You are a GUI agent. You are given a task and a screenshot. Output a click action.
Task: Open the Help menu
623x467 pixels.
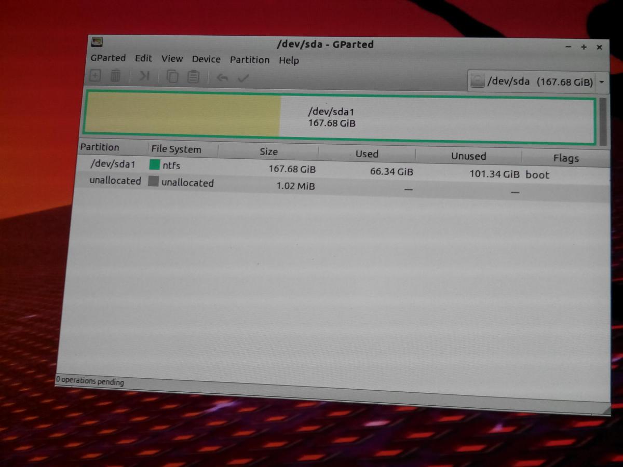point(289,60)
